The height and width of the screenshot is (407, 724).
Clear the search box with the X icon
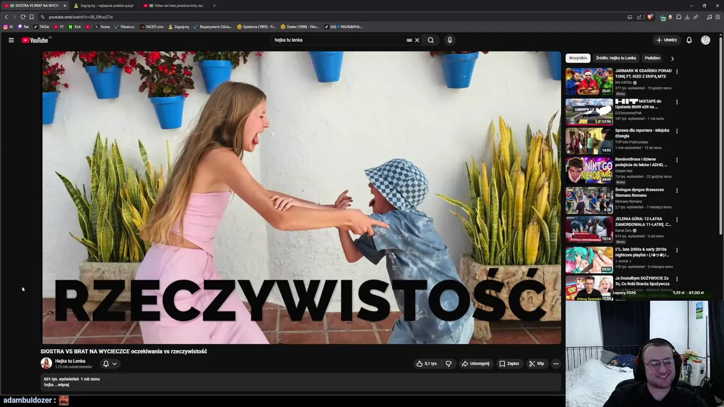pyautogui.click(x=417, y=40)
